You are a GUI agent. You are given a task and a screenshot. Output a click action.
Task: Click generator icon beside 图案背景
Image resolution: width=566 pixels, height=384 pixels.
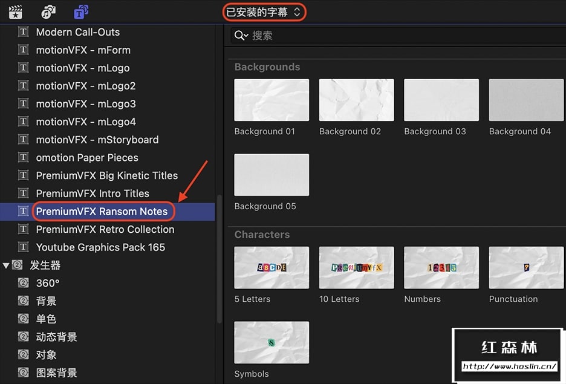click(x=23, y=372)
